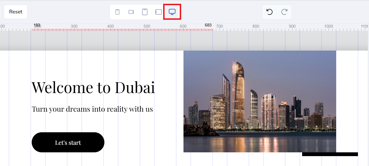Screen dimensions: 369x166
Task: Switch to mobile landscape preview
Action: (131, 12)
